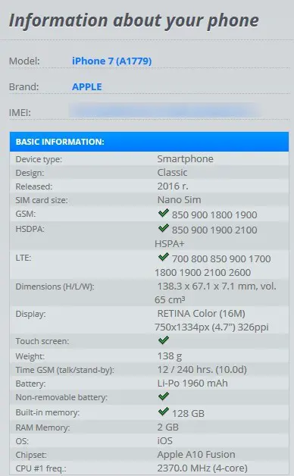This screenshot has height=476, width=294.
Task: Click the 'Design:' label
Action: point(30,173)
